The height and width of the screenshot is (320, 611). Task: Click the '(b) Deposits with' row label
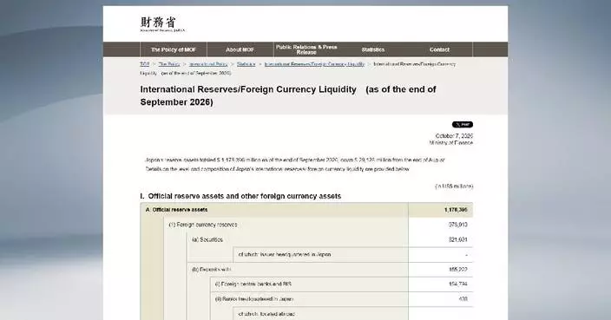coord(211,270)
